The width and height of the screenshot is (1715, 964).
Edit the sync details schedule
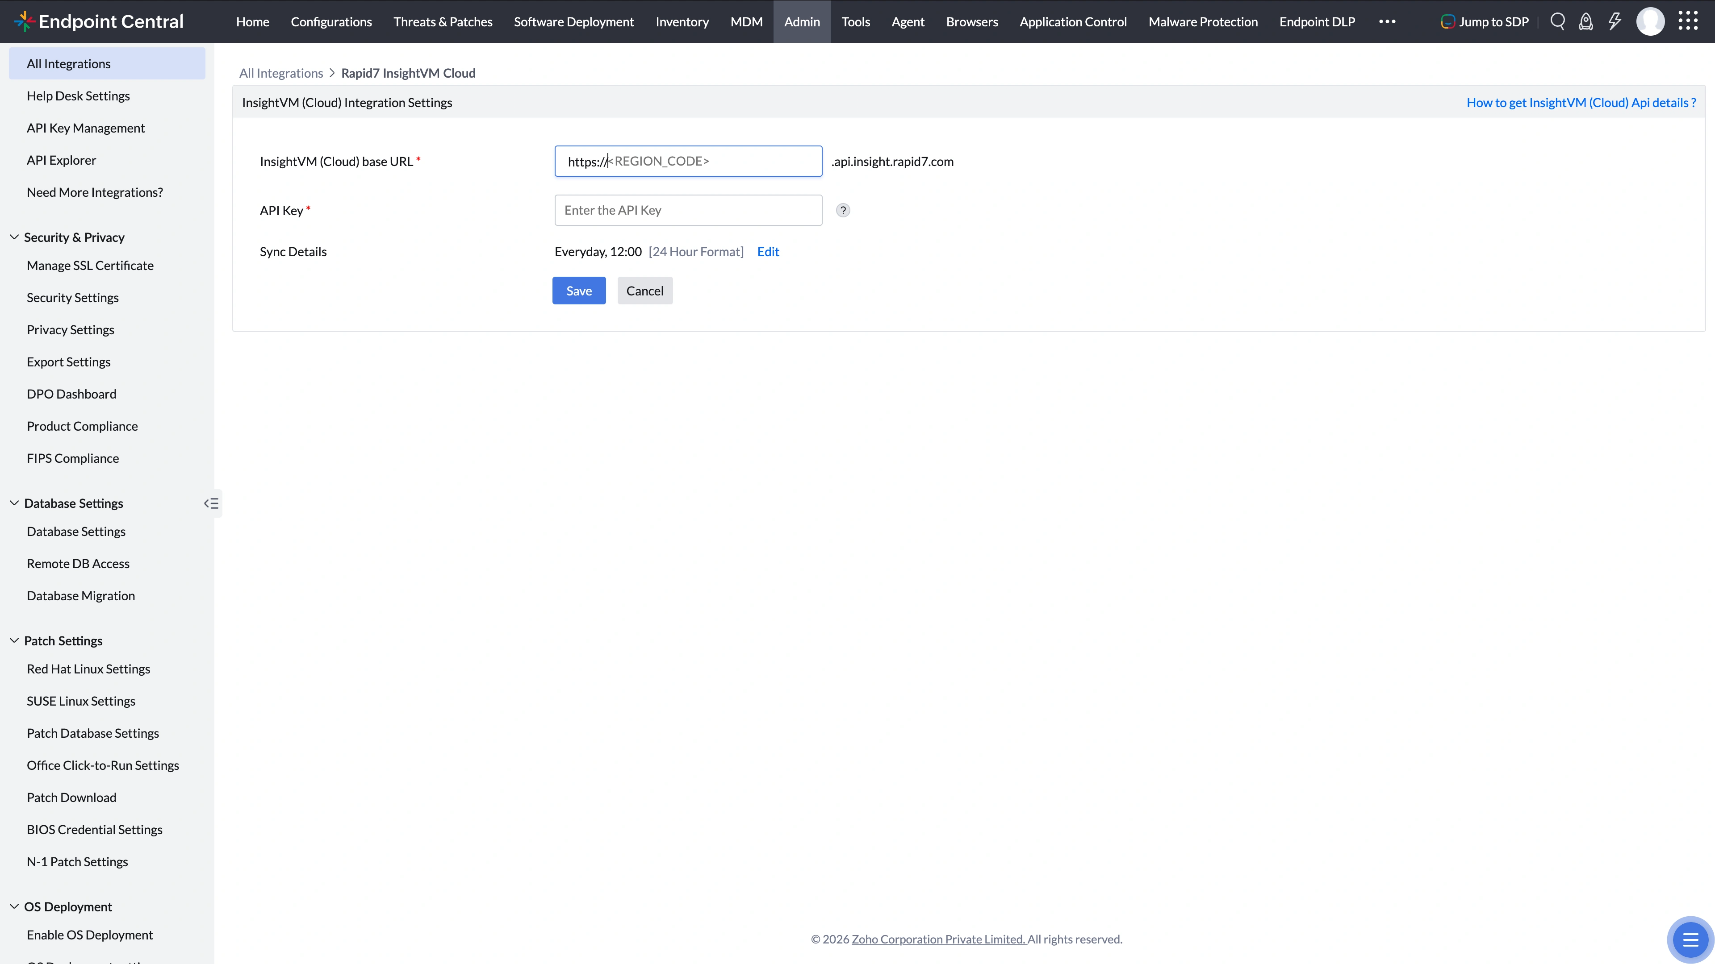tap(768, 251)
